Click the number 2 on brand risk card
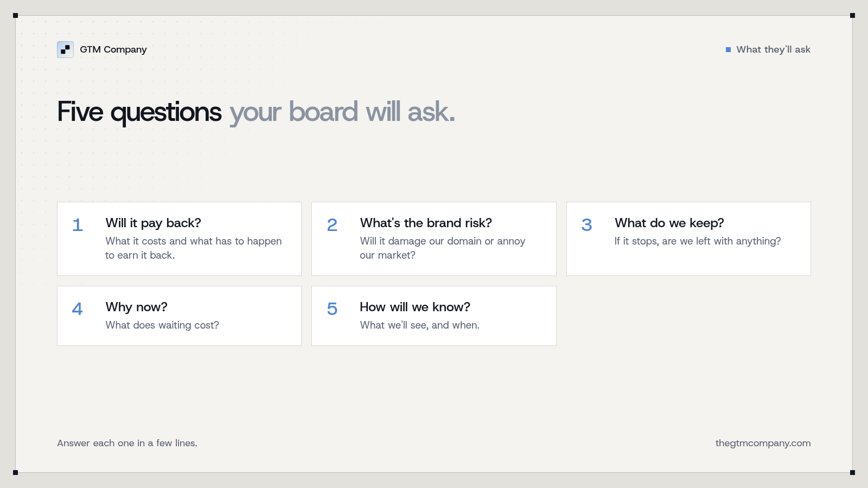This screenshot has height=488, width=868. [x=332, y=225]
